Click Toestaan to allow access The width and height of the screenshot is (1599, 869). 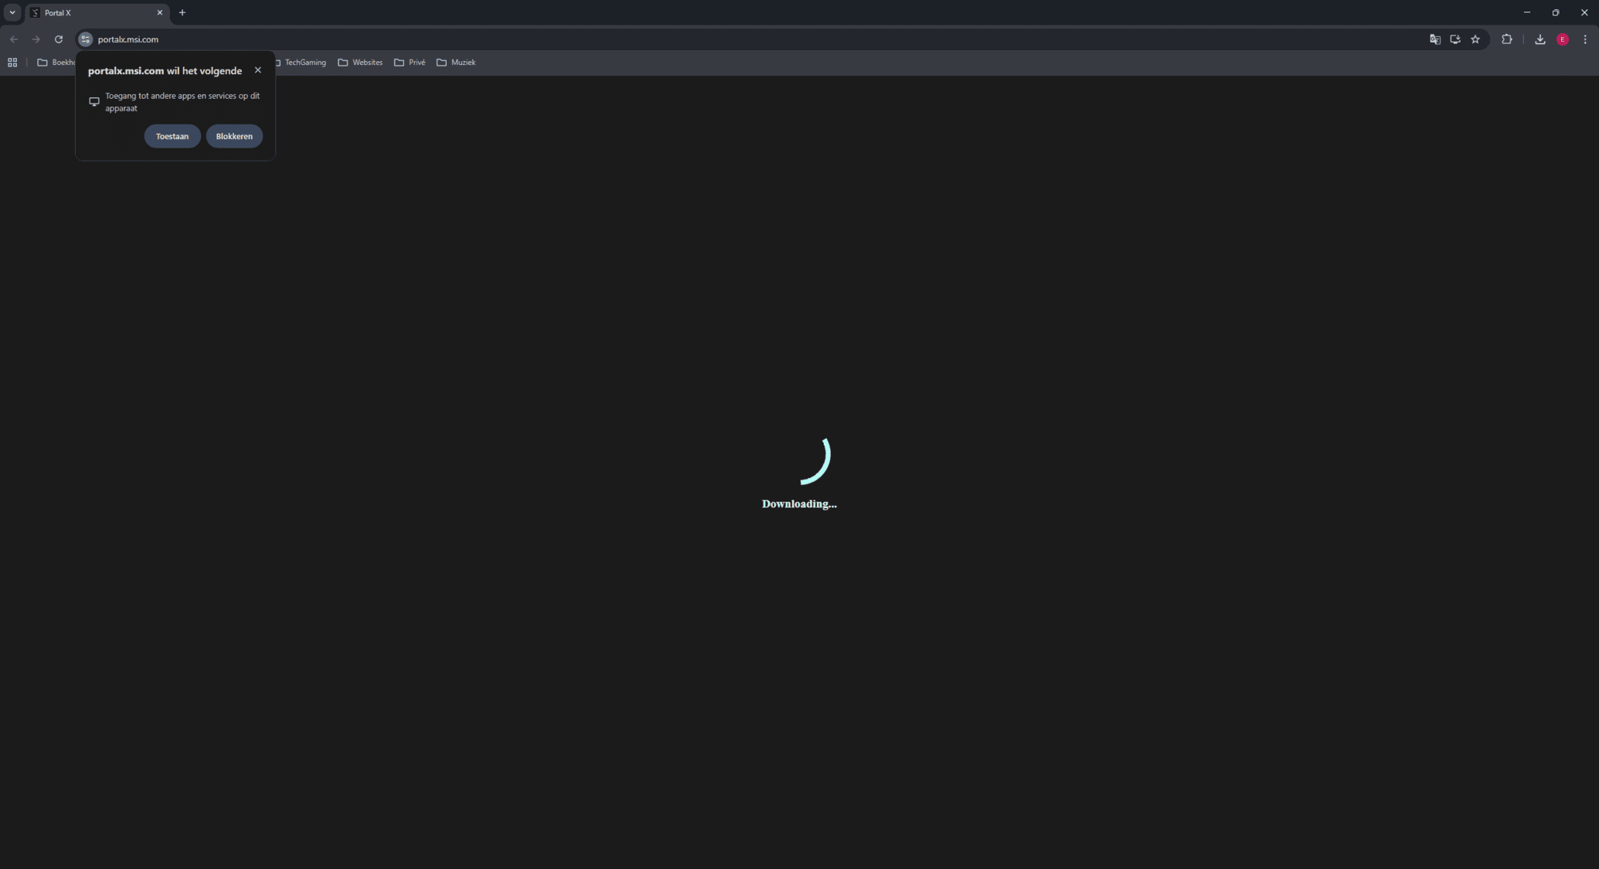(x=172, y=136)
